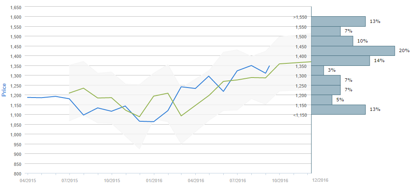This screenshot has height=183, width=414.
Task: Click the 07/2016 x-axis date label
Action: tap(238, 180)
